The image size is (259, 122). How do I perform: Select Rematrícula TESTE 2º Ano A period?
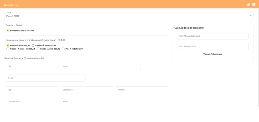click(8, 31)
